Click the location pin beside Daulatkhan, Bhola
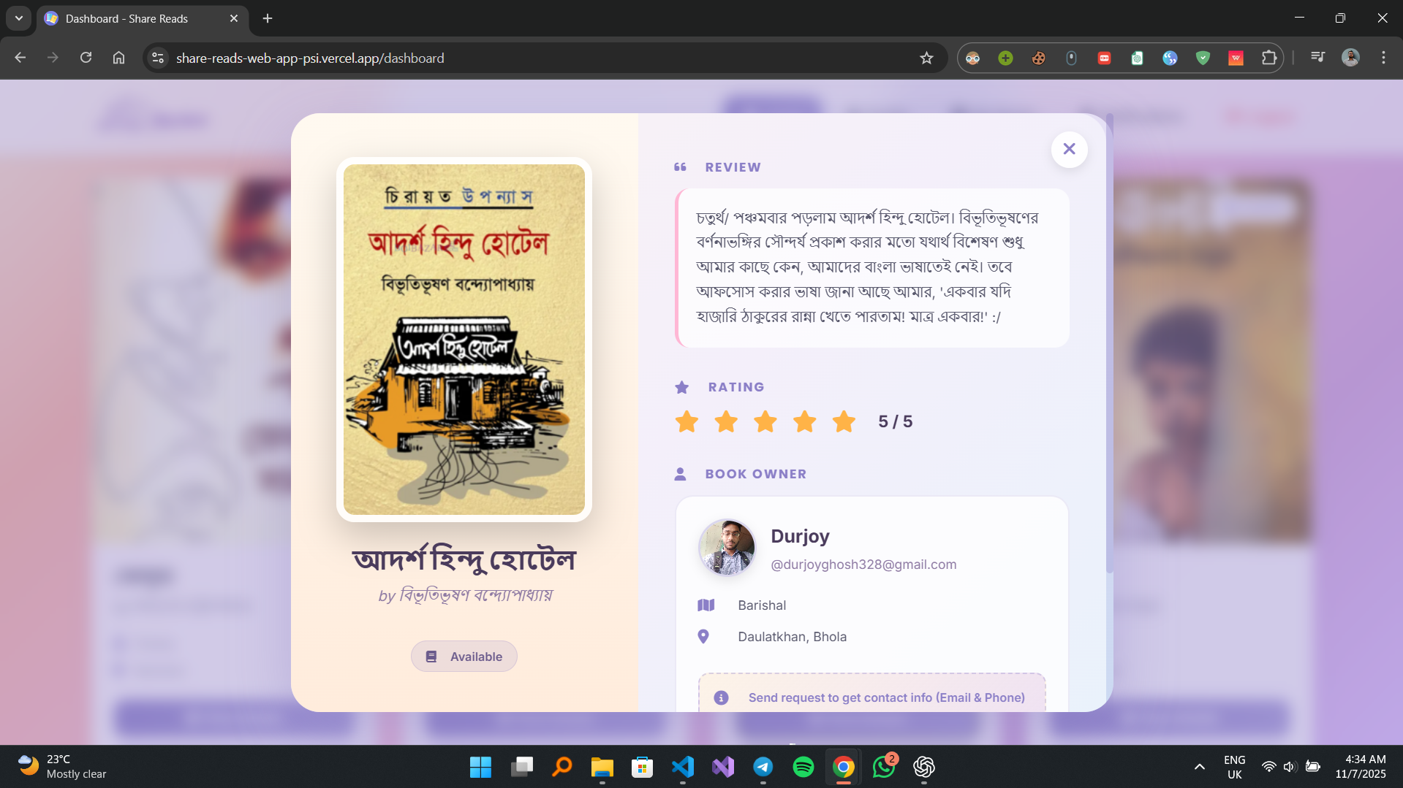The height and width of the screenshot is (788, 1403). coord(704,636)
